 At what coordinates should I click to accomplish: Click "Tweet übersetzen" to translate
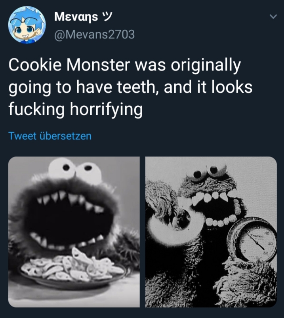coord(50,136)
